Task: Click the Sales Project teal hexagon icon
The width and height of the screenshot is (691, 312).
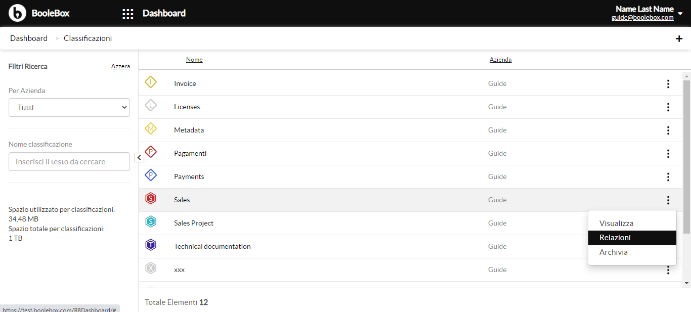Action: coord(151,221)
